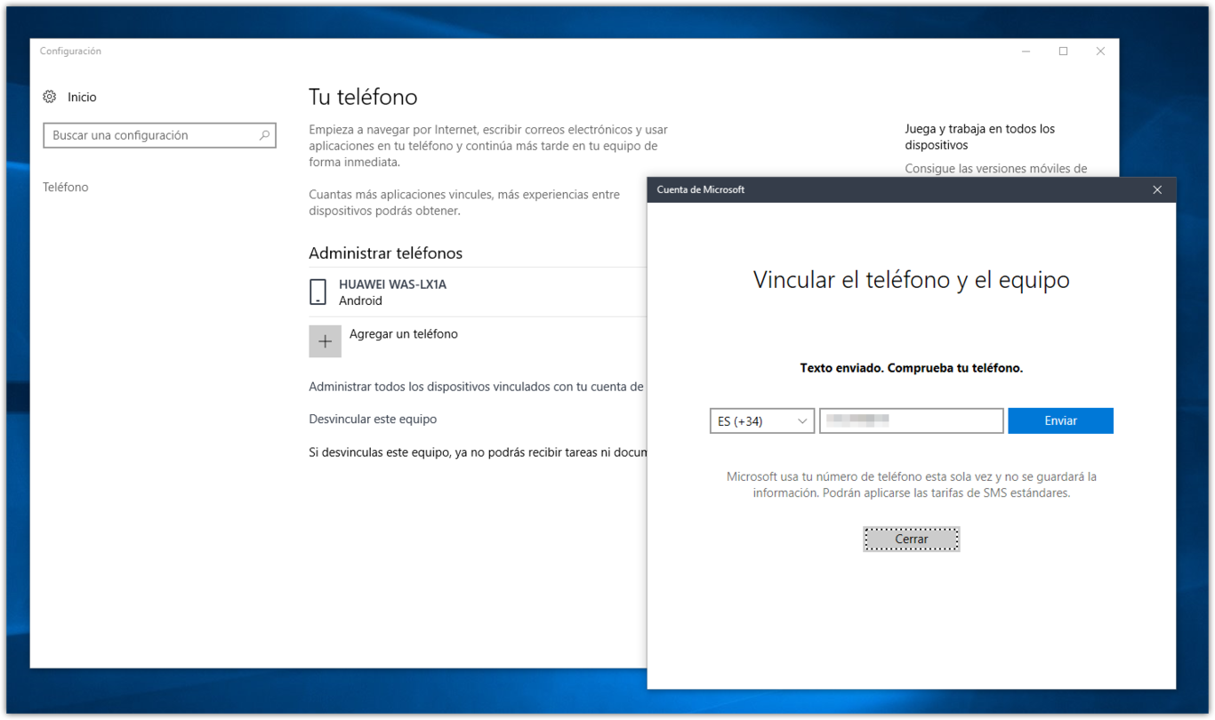Click the Vincular el teléfono y el equipo title
Viewport: 1215px width, 720px height.
pyautogui.click(x=912, y=280)
